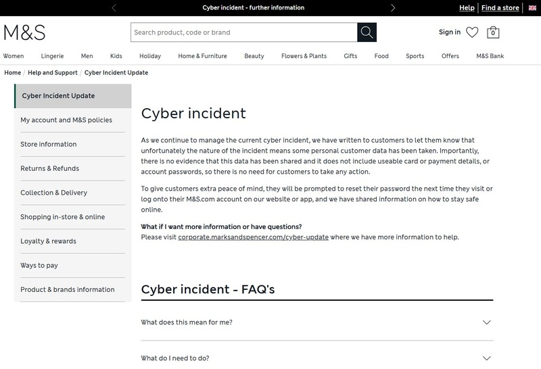Open the Women navigation menu
The height and width of the screenshot is (369, 541).
point(14,56)
